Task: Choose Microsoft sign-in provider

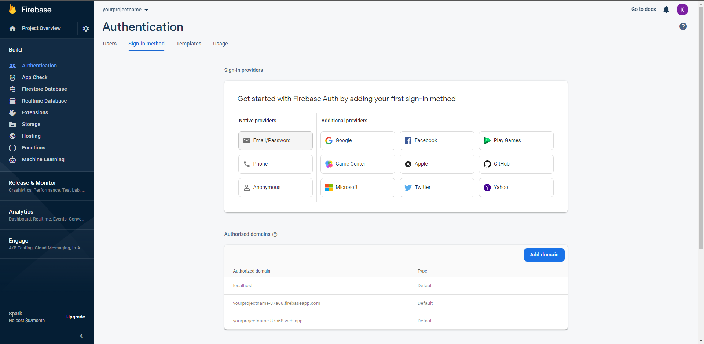Action: [358, 188]
